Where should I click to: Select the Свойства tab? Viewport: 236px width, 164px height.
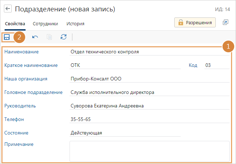(15, 24)
